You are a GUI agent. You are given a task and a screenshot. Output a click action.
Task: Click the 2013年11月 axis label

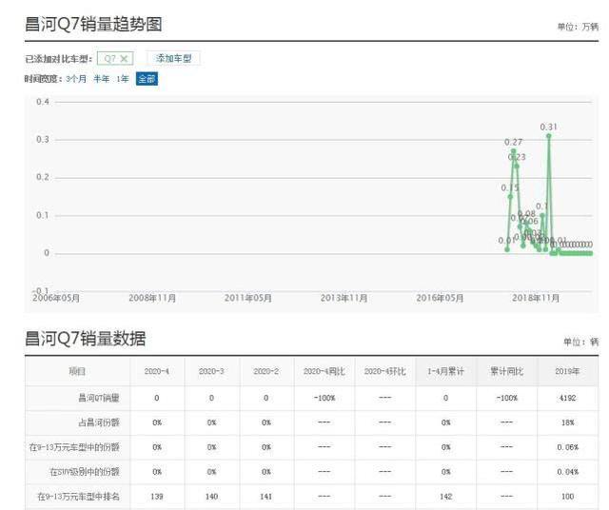tap(344, 298)
